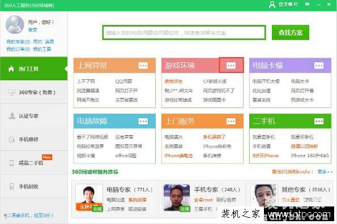Open more options on 电脑故障 card
Viewport: 337px width, 224px height.
143,121
